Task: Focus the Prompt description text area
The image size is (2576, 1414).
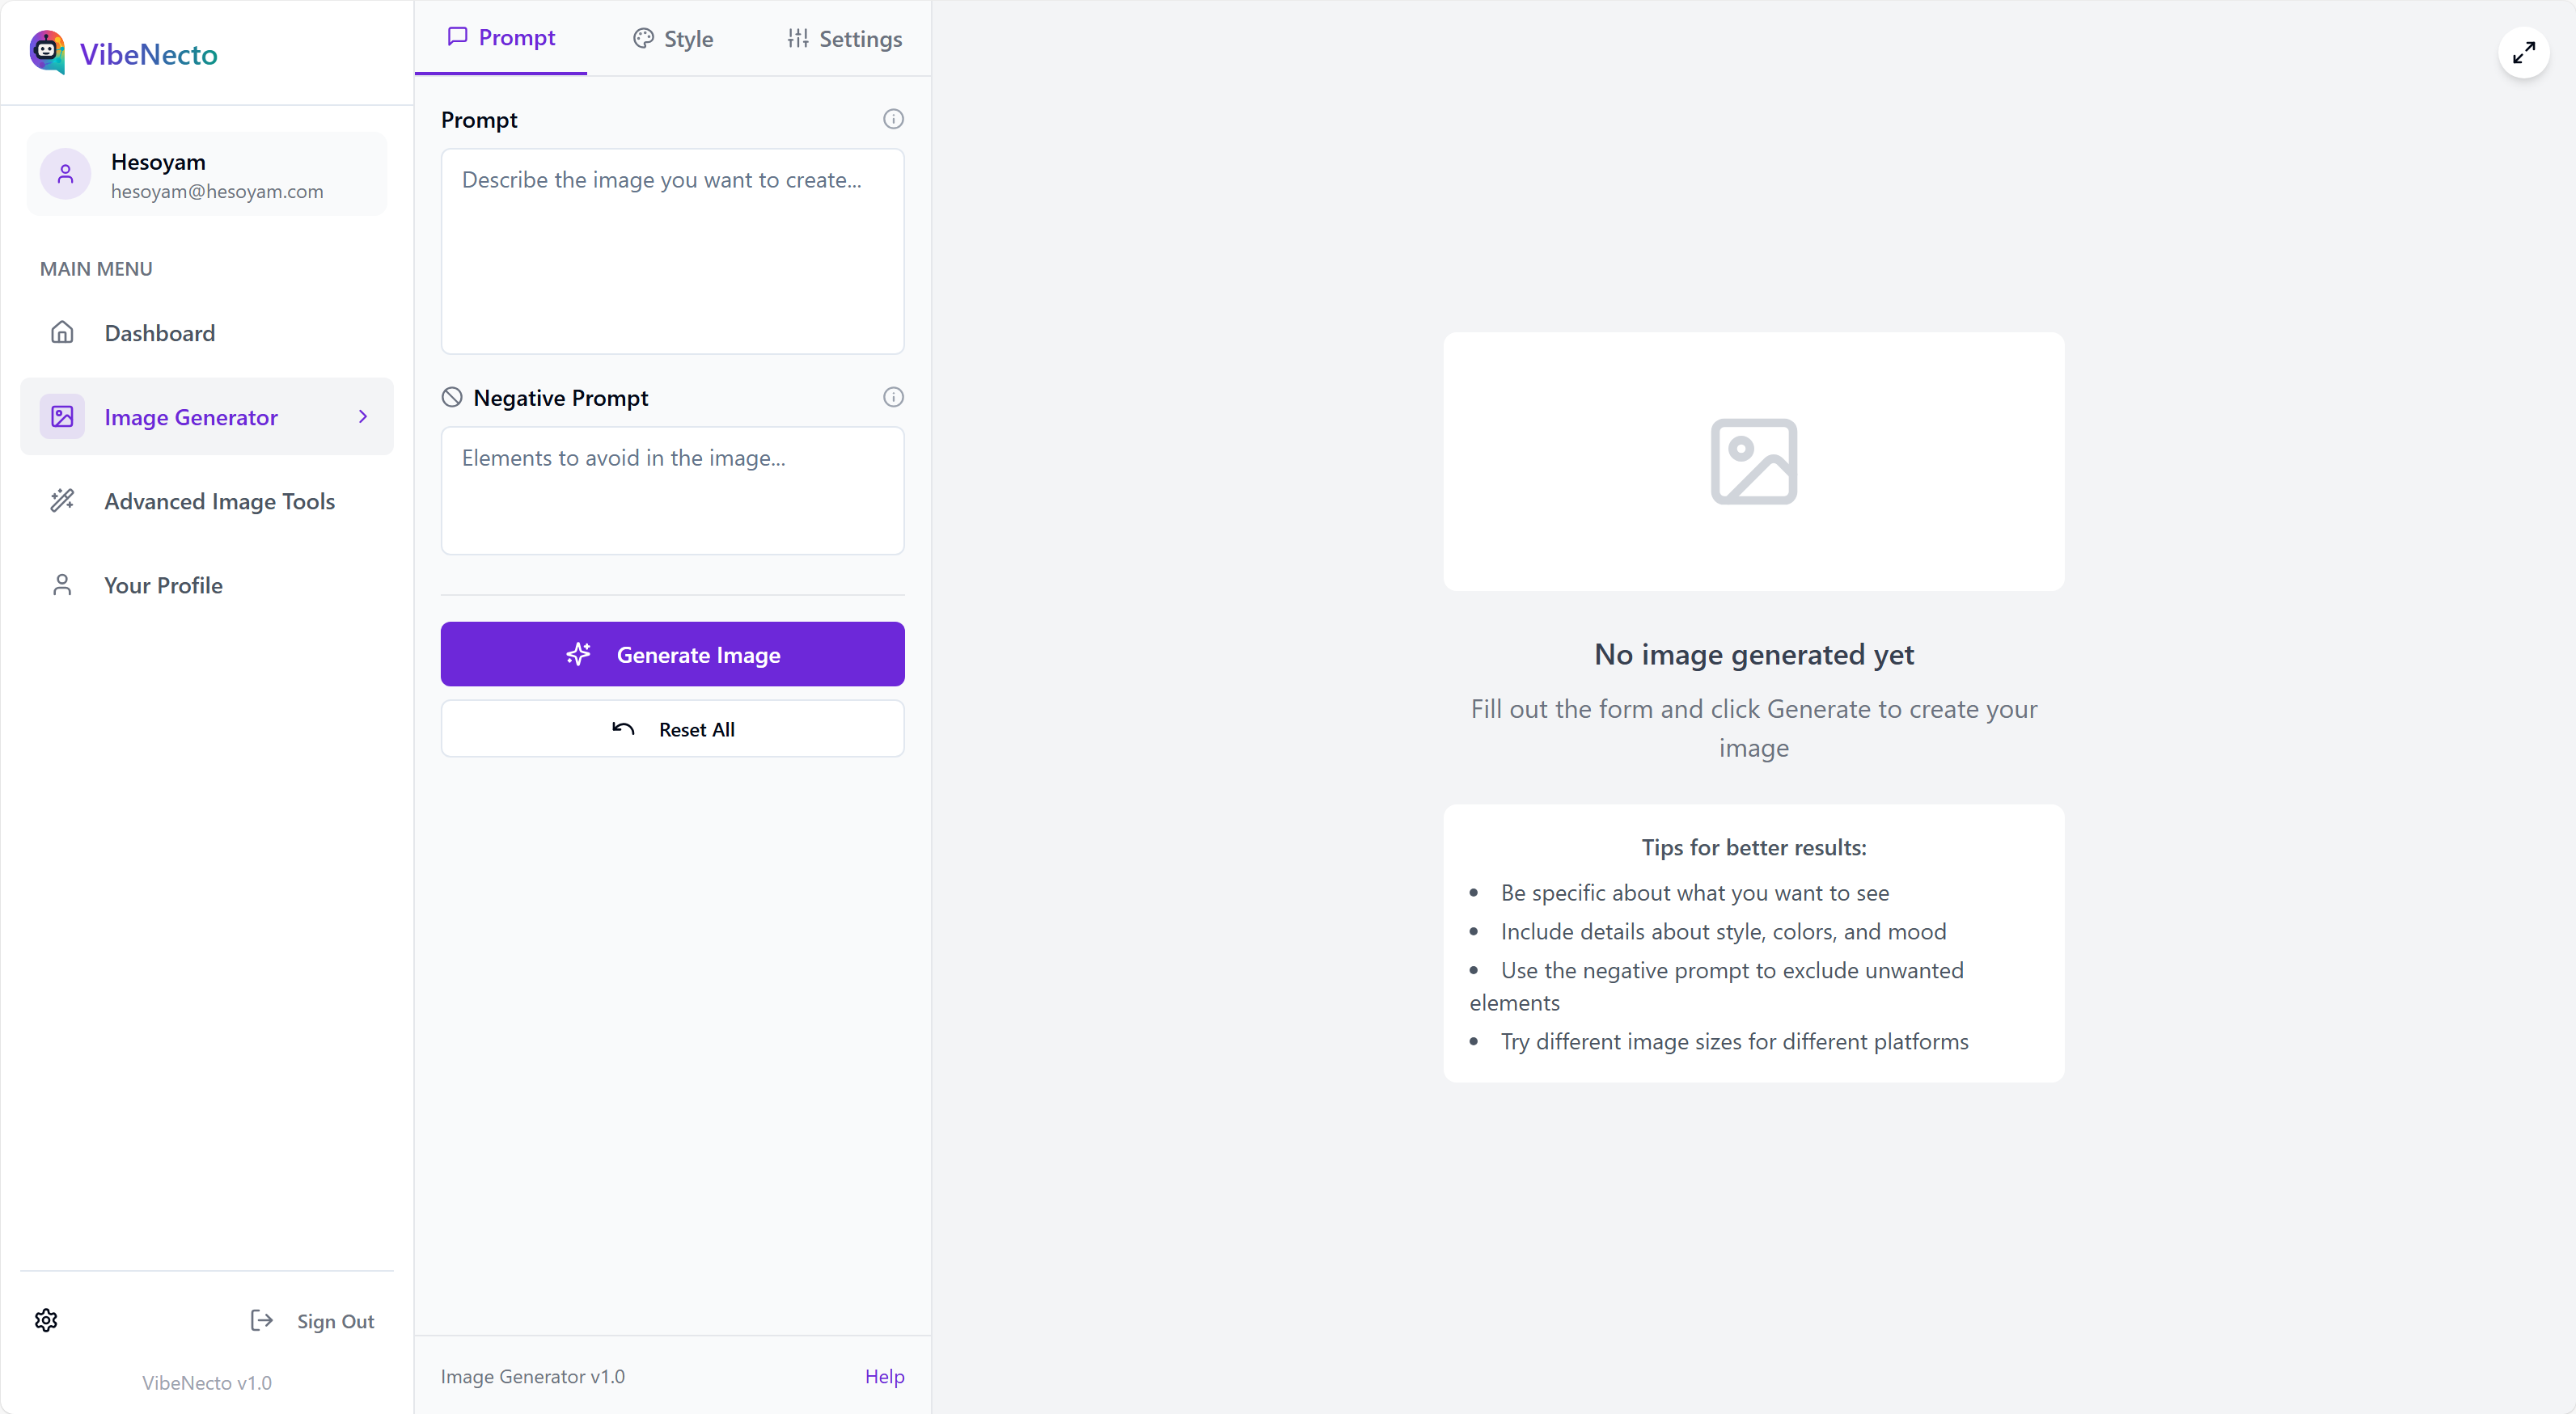Action: click(672, 251)
